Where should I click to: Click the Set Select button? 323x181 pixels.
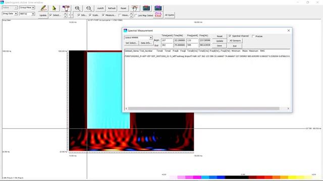[131, 43]
